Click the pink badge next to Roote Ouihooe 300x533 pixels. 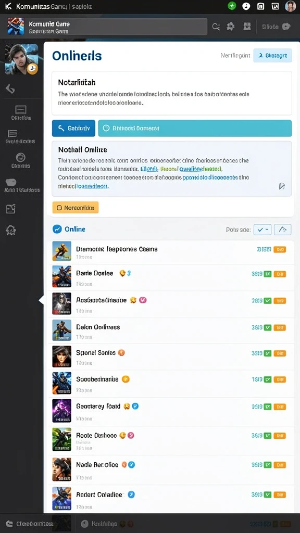[131, 436]
